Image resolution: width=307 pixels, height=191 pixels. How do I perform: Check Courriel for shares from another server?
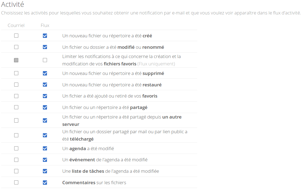16,120
